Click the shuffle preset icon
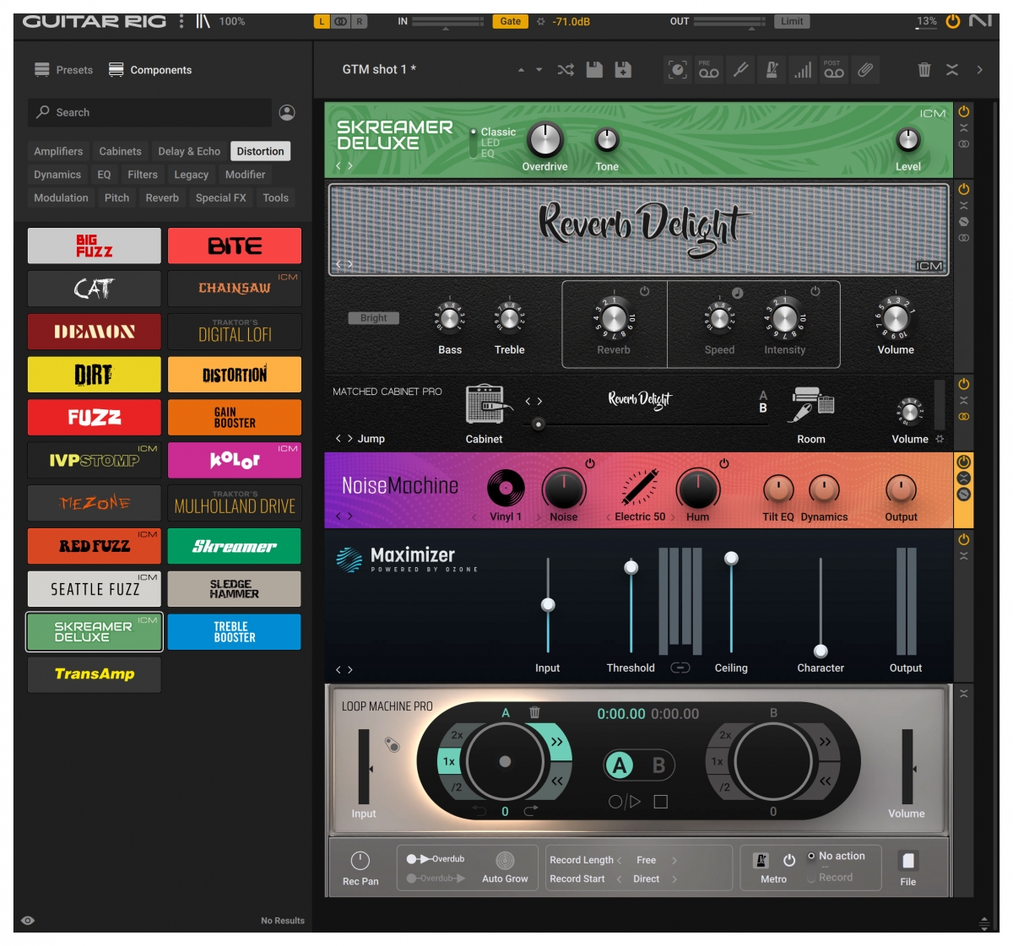The height and width of the screenshot is (946, 1013). pyautogui.click(x=566, y=70)
